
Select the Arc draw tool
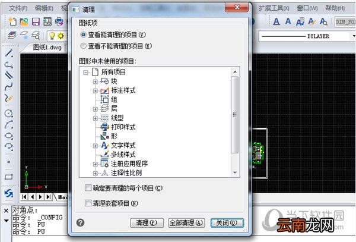click(9, 124)
